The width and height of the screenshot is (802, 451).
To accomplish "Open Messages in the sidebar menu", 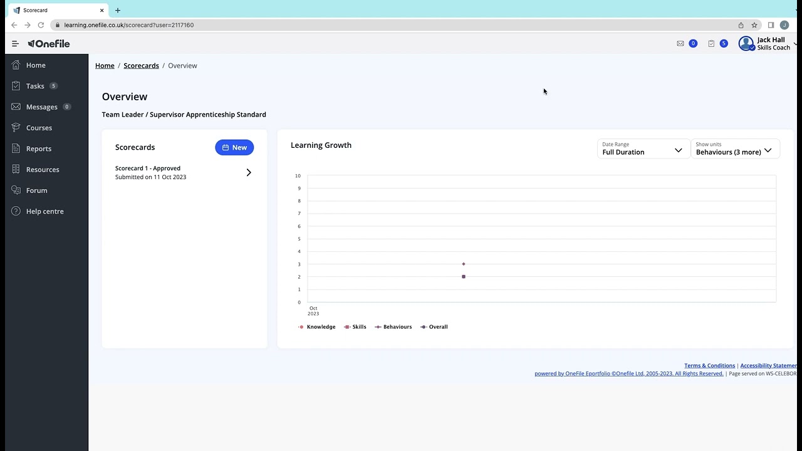I will tap(42, 107).
